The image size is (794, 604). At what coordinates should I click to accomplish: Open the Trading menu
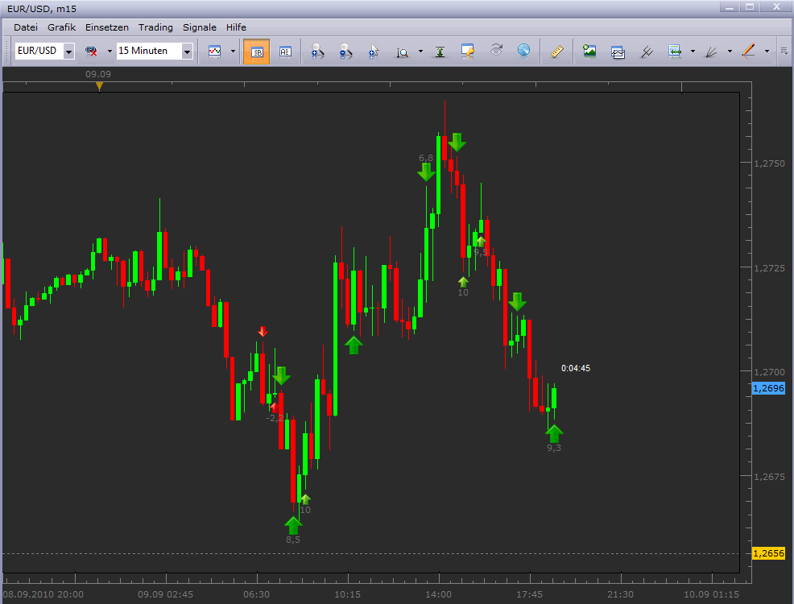pos(155,27)
